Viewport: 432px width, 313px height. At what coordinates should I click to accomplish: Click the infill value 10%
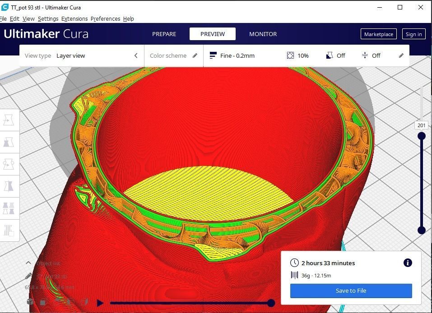point(303,55)
